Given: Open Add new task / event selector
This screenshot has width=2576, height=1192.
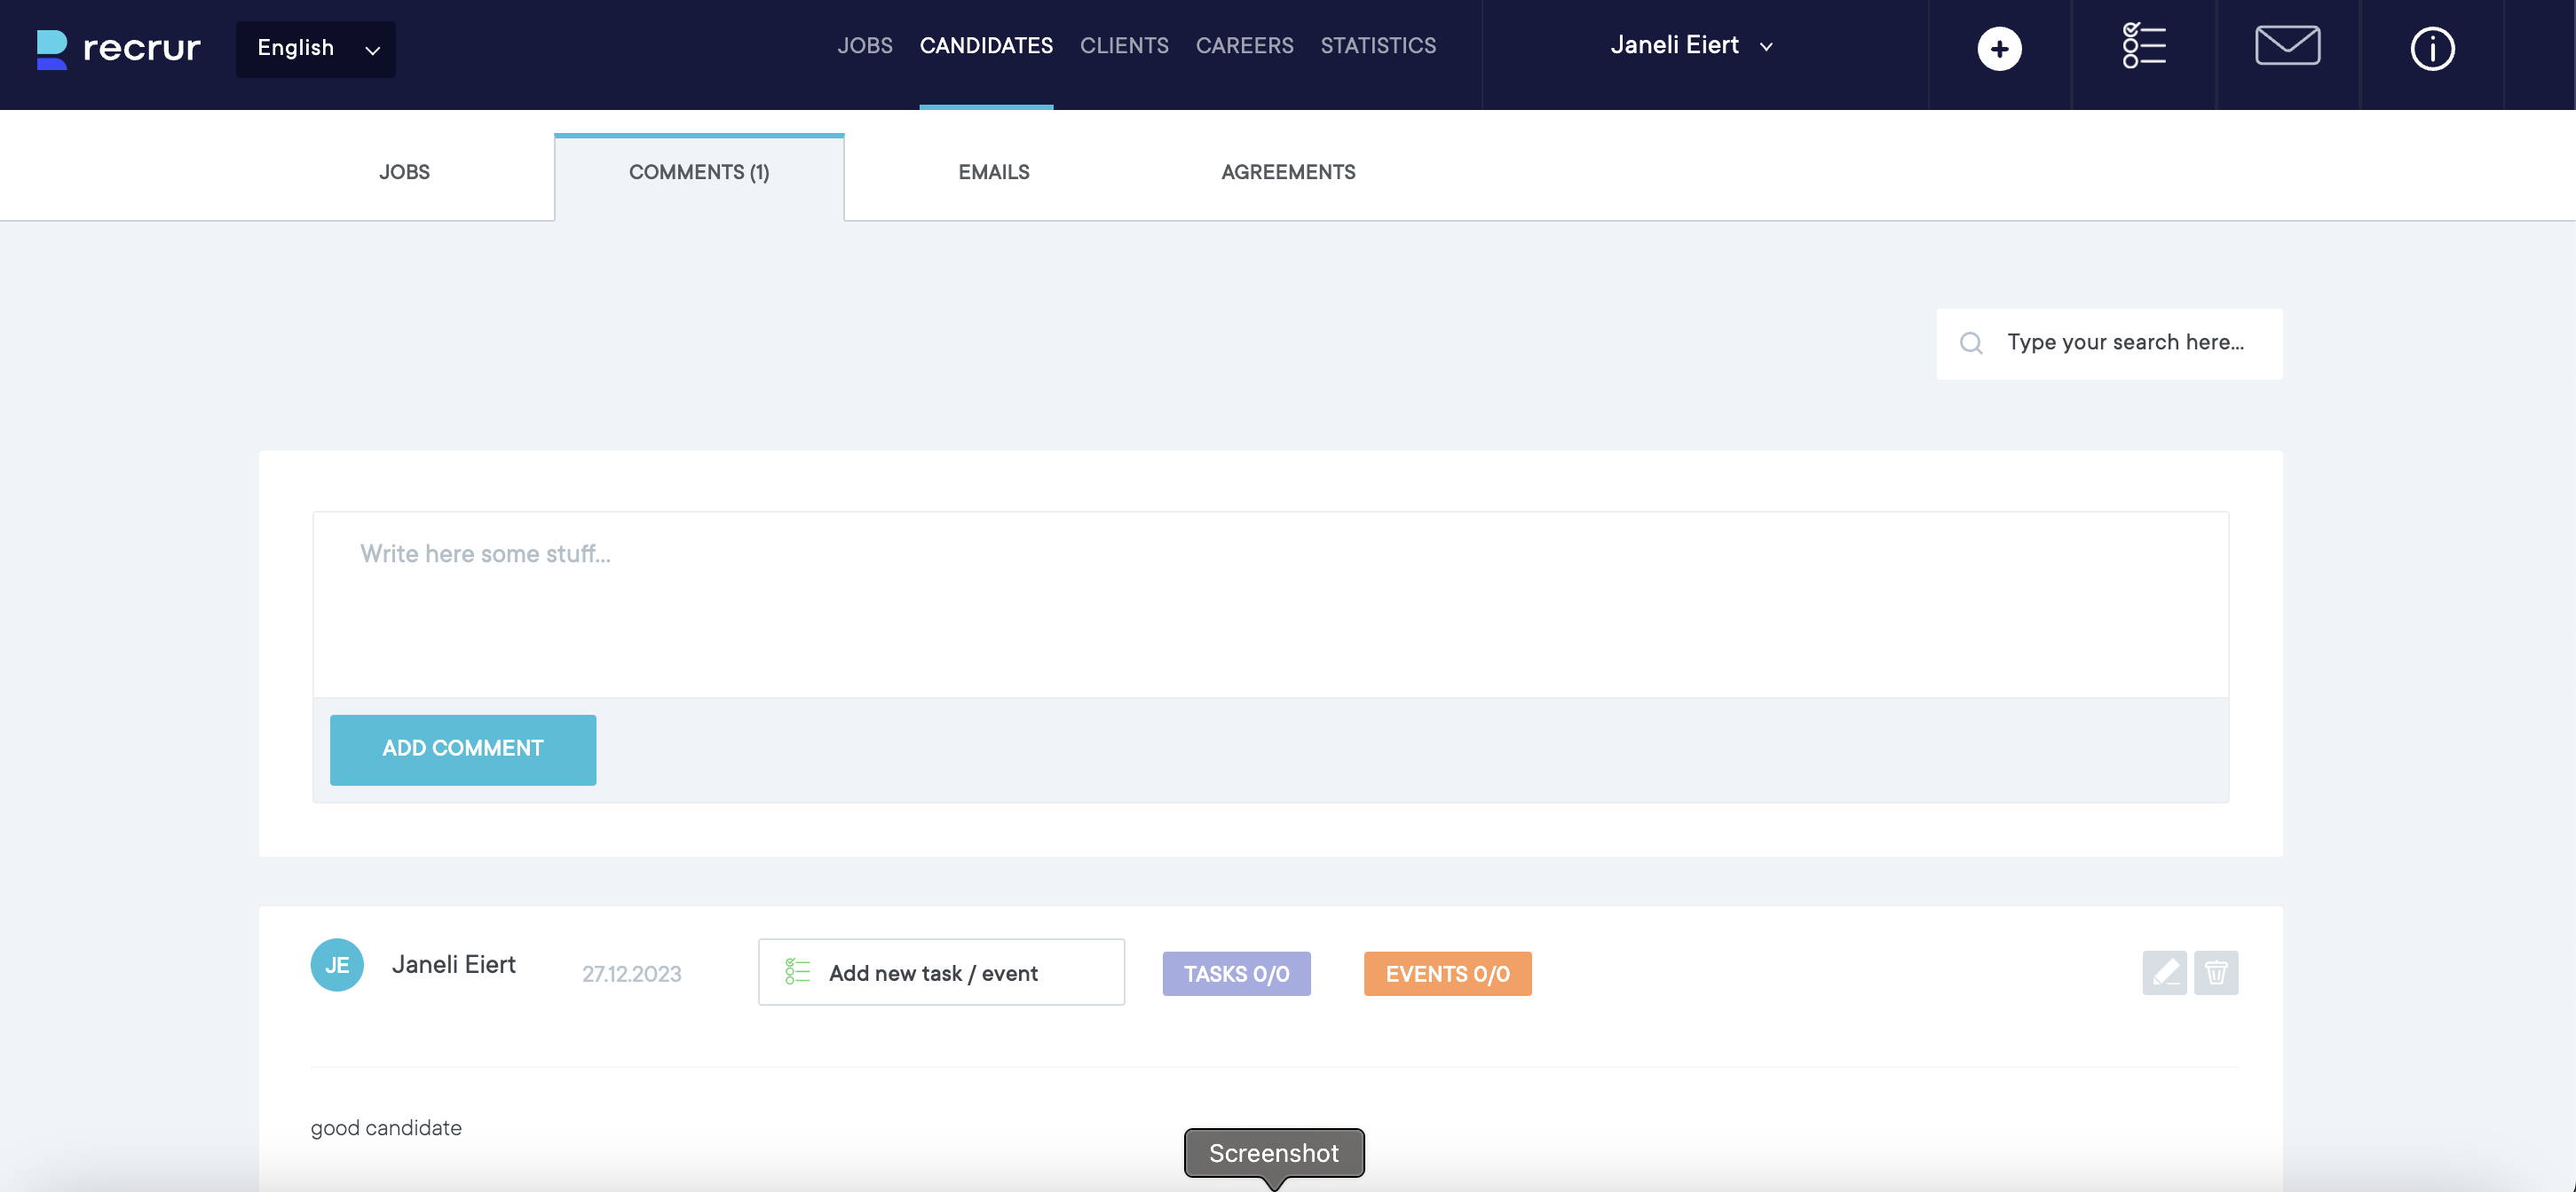Looking at the screenshot, I should pos(941,972).
